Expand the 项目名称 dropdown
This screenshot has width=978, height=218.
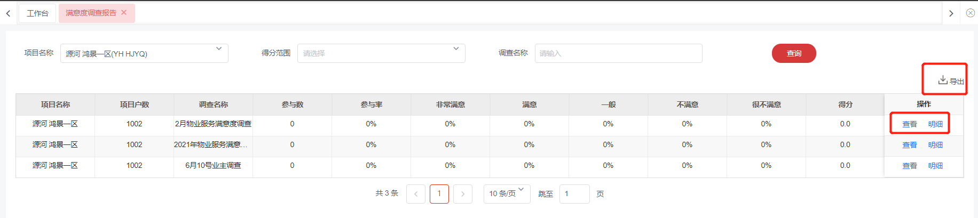[x=218, y=49]
